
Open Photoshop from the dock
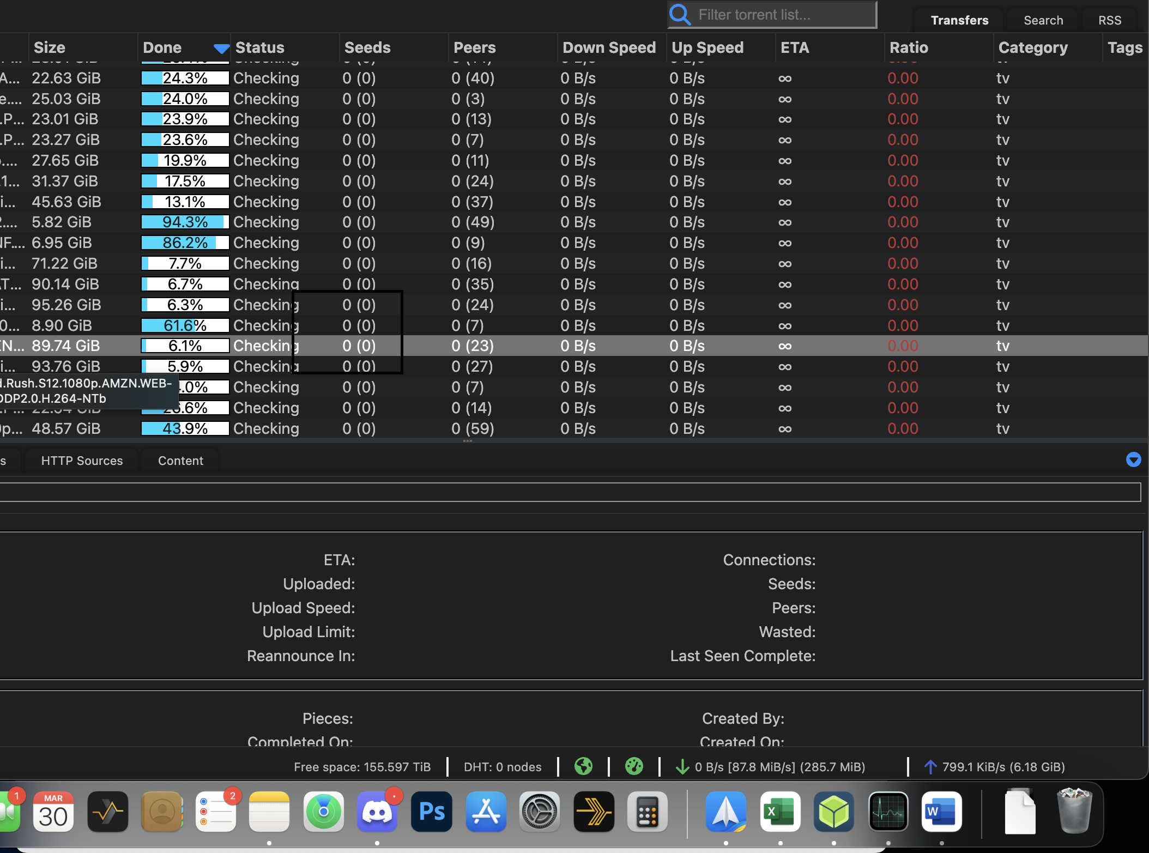coord(431,812)
